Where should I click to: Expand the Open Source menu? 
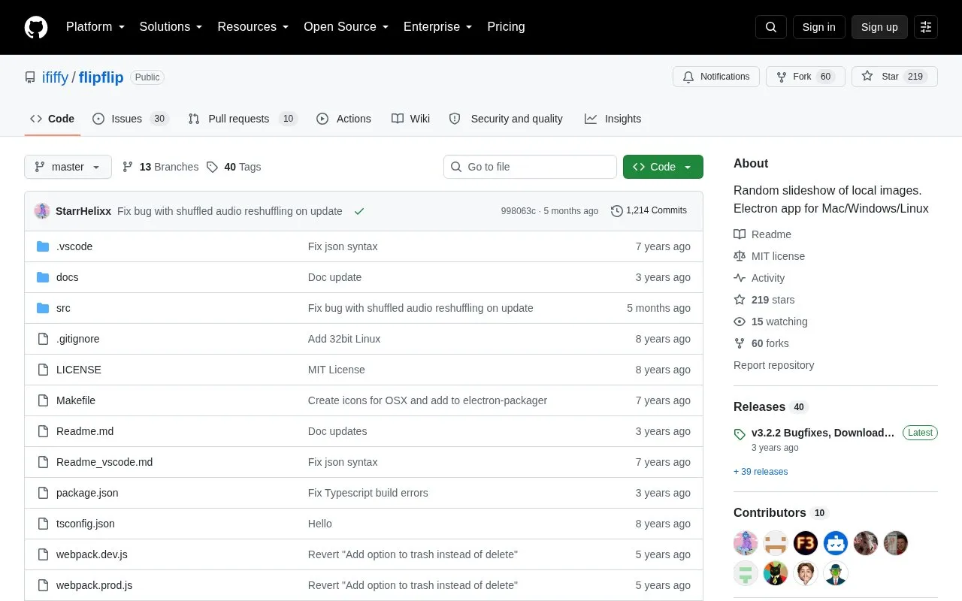click(x=346, y=27)
